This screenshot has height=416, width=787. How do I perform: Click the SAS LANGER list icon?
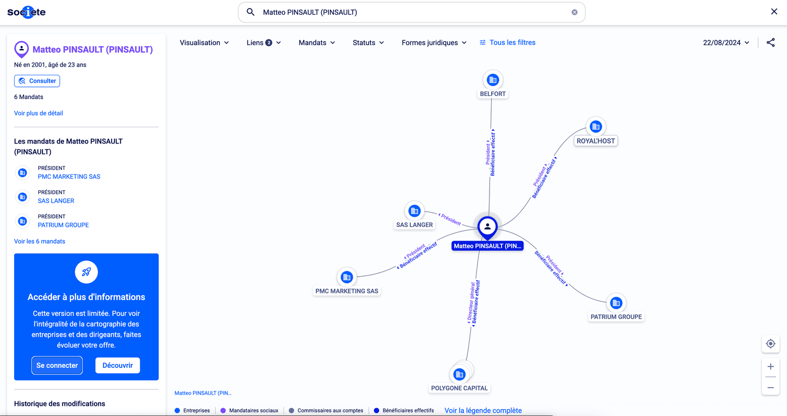(x=23, y=196)
